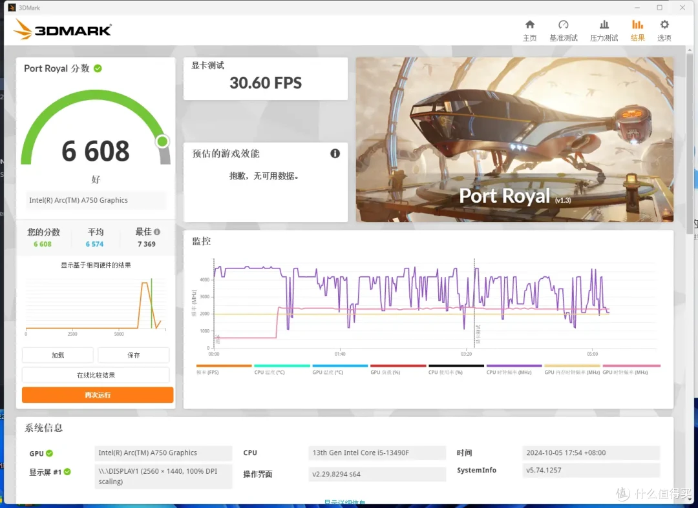Click average score 6 574
The width and height of the screenshot is (698, 508).
pos(94,244)
